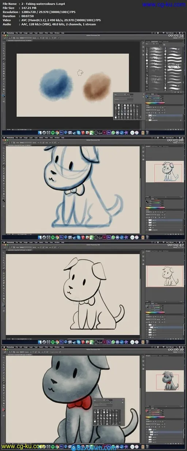The height and width of the screenshot is (451, 187).
Task: Click iTunes dock icon in 00:03:08 frame
Action: click(x=137, y=237)
